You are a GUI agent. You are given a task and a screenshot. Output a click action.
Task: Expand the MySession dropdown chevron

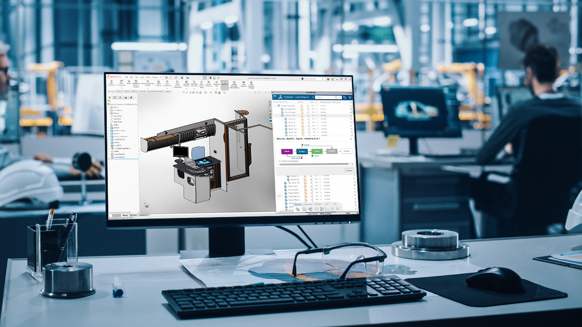point(313,97)
